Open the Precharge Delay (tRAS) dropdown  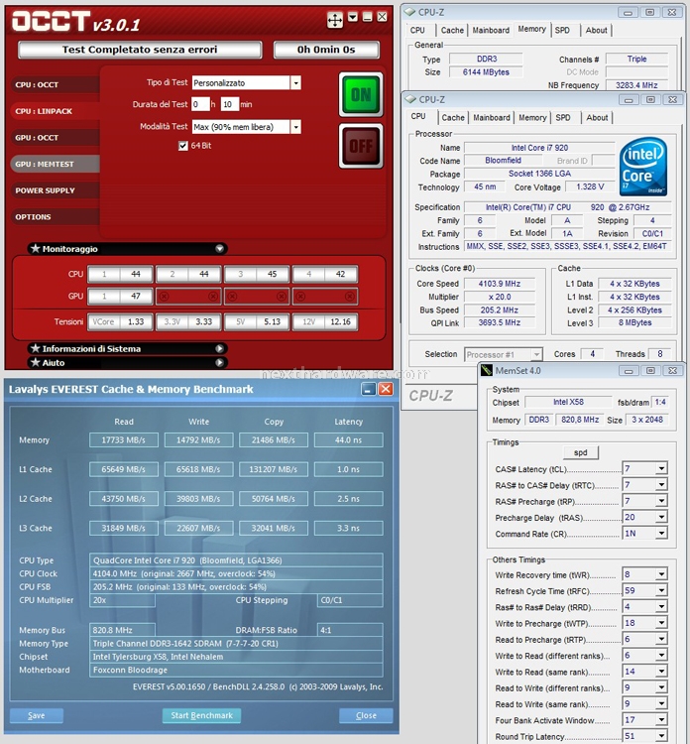661,517
